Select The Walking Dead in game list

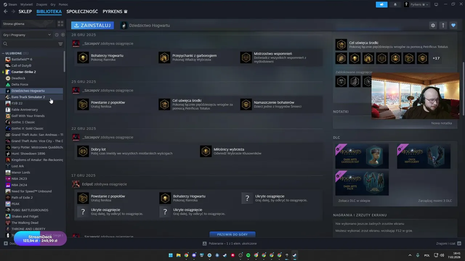(x=25, y=223)
